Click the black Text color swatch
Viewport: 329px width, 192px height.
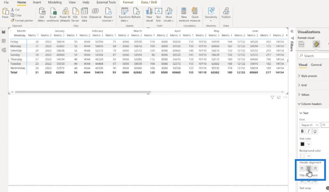click(x=302, y=144)
